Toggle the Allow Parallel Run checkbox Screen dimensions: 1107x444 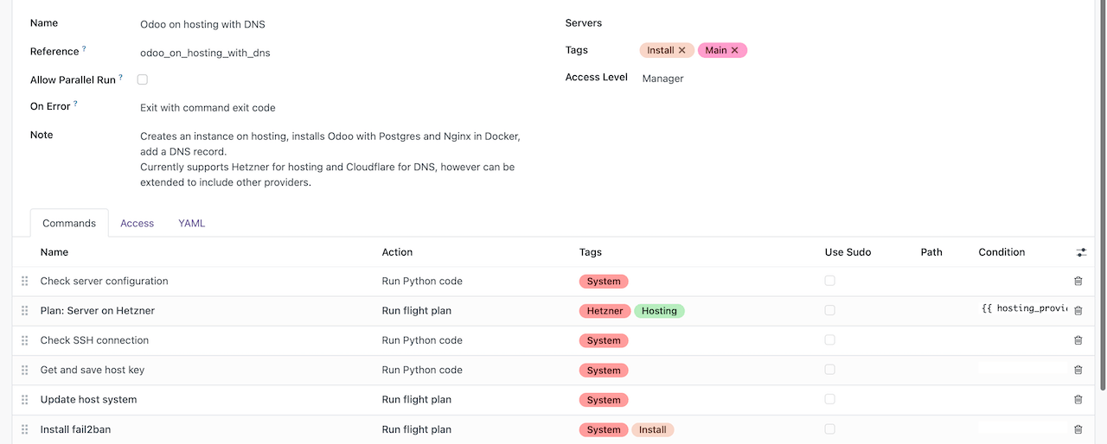143,79
